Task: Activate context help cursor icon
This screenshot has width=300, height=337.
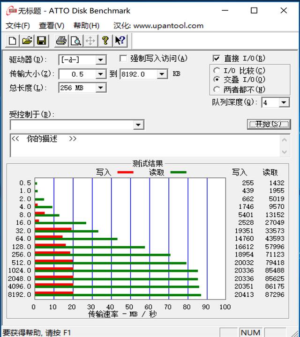Action: click(x=120, y=41)
